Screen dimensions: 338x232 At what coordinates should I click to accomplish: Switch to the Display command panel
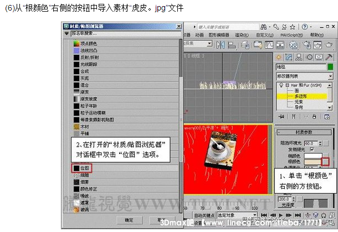click(319, 57)
